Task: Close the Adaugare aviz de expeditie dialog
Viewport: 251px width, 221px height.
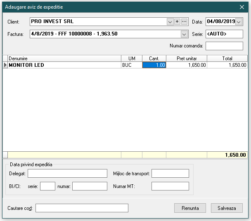Action: click(242, 7)
